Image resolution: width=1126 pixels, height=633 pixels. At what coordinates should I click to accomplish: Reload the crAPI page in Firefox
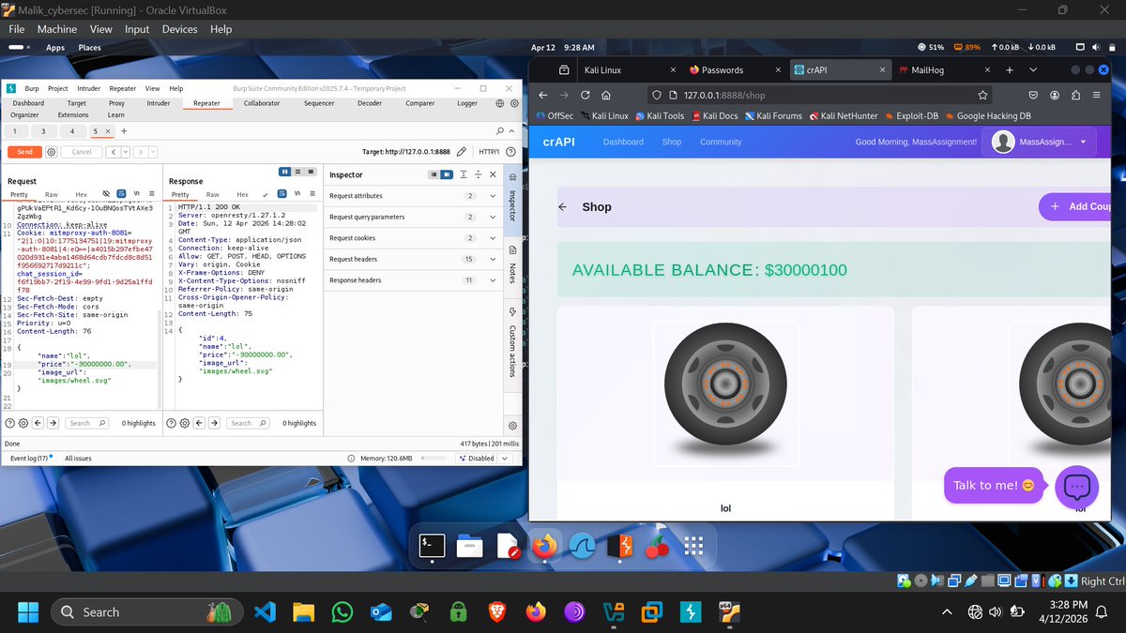[x=586, y=95]
